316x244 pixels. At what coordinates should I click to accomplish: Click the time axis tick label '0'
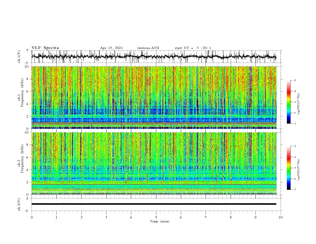click(32, 217)
